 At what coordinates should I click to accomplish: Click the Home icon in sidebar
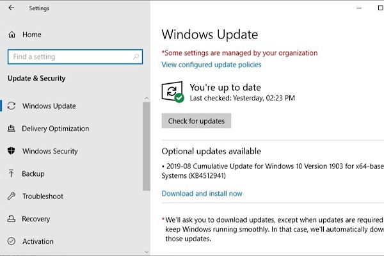(x=12, y=35)
